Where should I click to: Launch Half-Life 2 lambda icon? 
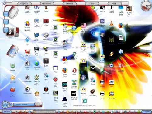point(46,89)
